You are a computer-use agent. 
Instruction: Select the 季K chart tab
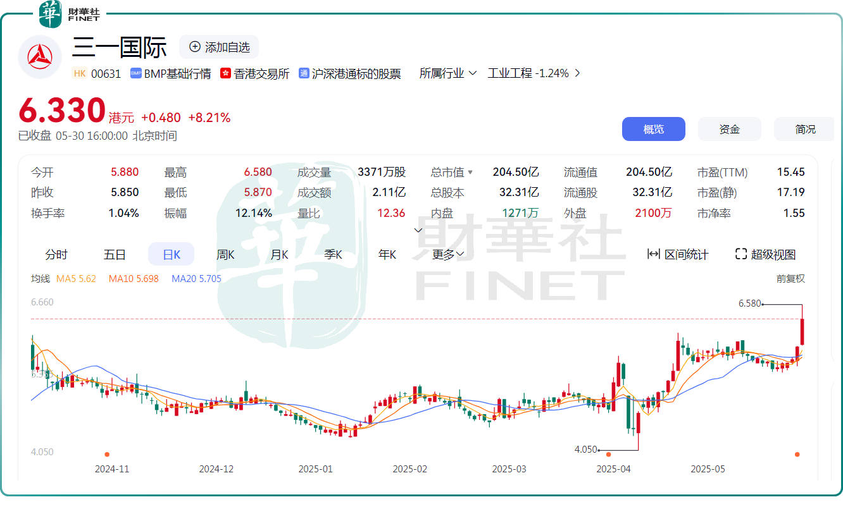[333, 254]
